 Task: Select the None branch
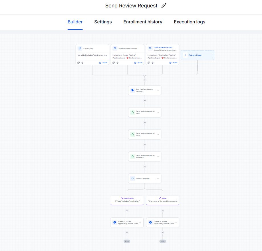[x=163, y=200]
